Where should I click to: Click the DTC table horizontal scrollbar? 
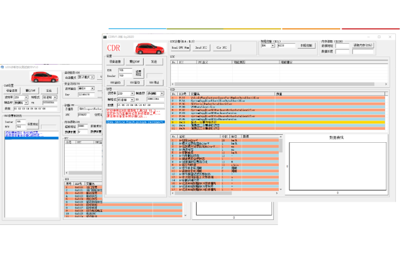pos(278,84)
